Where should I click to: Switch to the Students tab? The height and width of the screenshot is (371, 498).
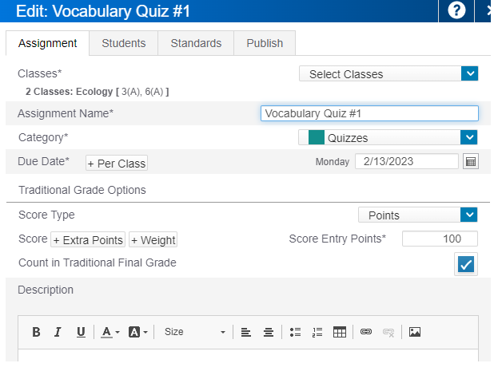[x=123, y=43]
